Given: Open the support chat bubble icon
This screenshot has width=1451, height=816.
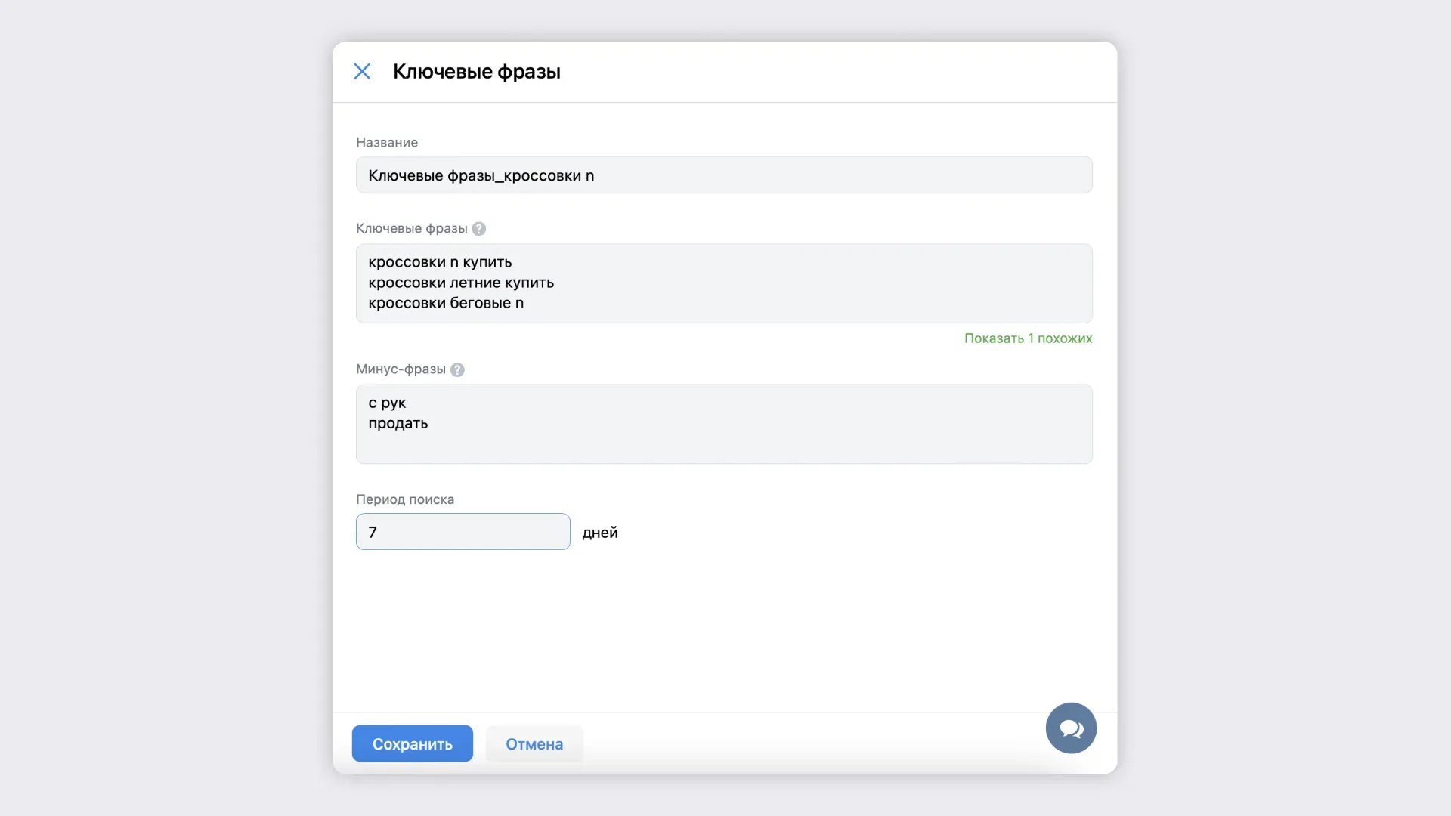Looking at the screenshot, I should point(1071,728).
